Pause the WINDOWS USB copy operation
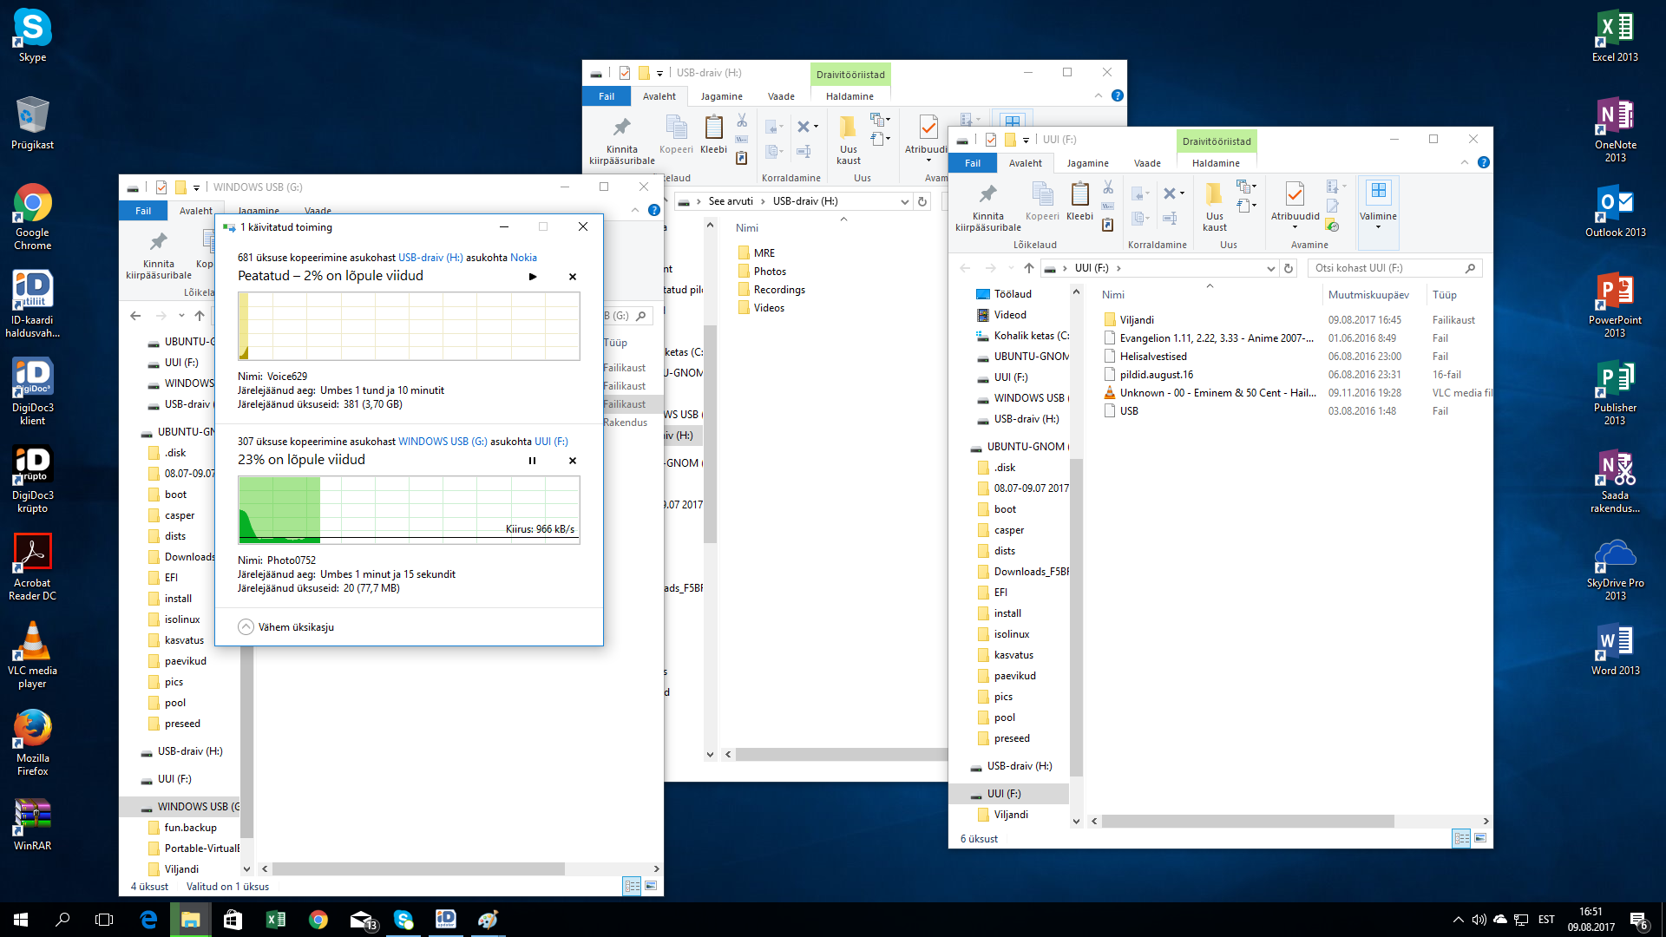This screenshot has height=937, width=1666. tap(533, 461)
